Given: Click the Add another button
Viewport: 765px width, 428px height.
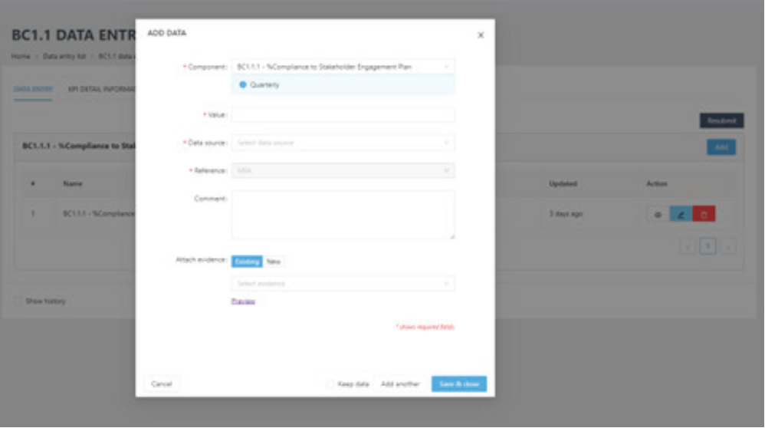Looking at the screenshot, I should (x=400, y=384).
